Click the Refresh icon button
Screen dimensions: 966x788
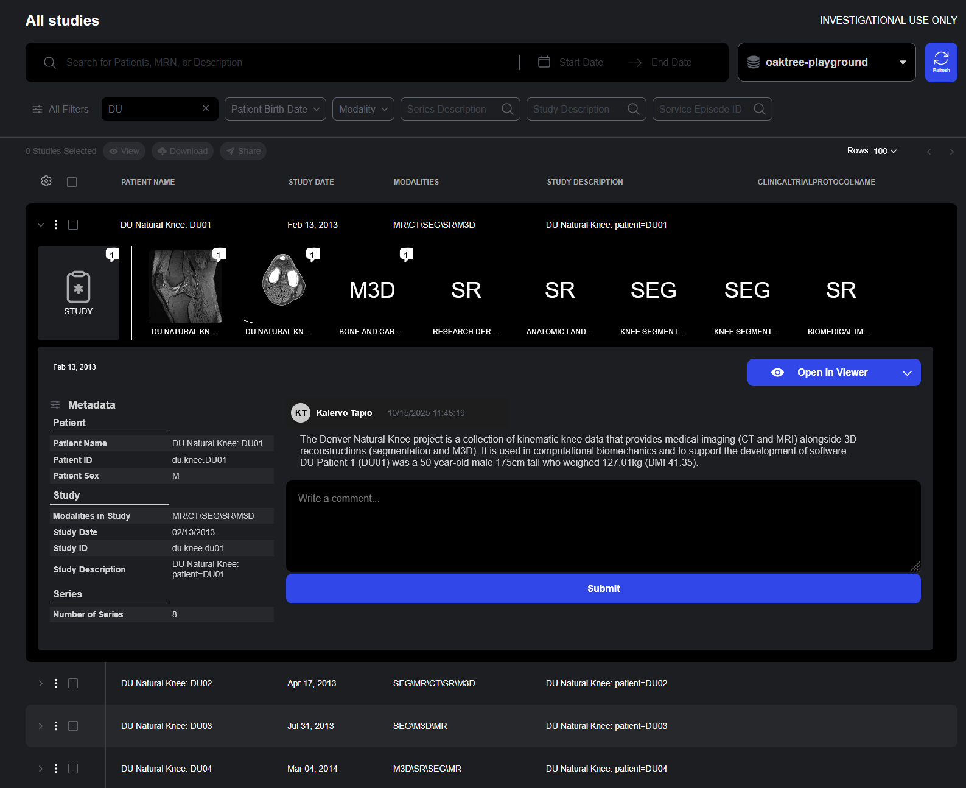[940, 62]
